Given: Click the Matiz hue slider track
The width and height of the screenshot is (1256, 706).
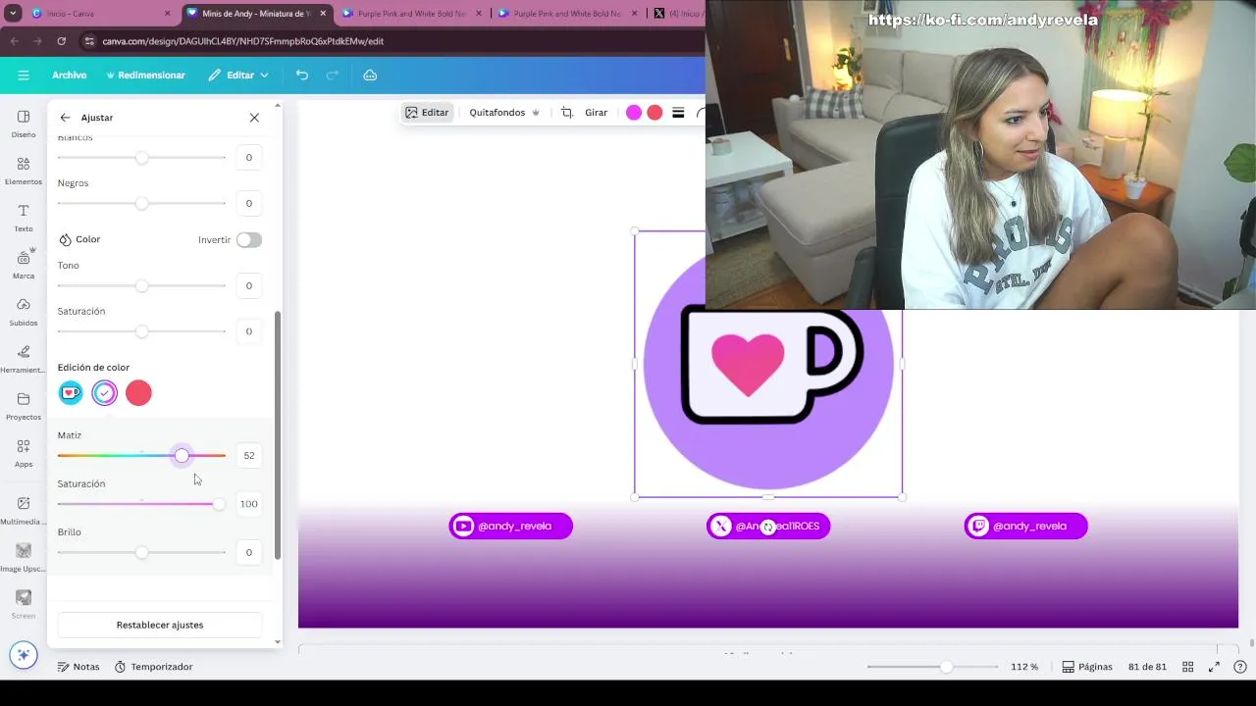Looking at the screenshot, I should click(x=141, y=456).
